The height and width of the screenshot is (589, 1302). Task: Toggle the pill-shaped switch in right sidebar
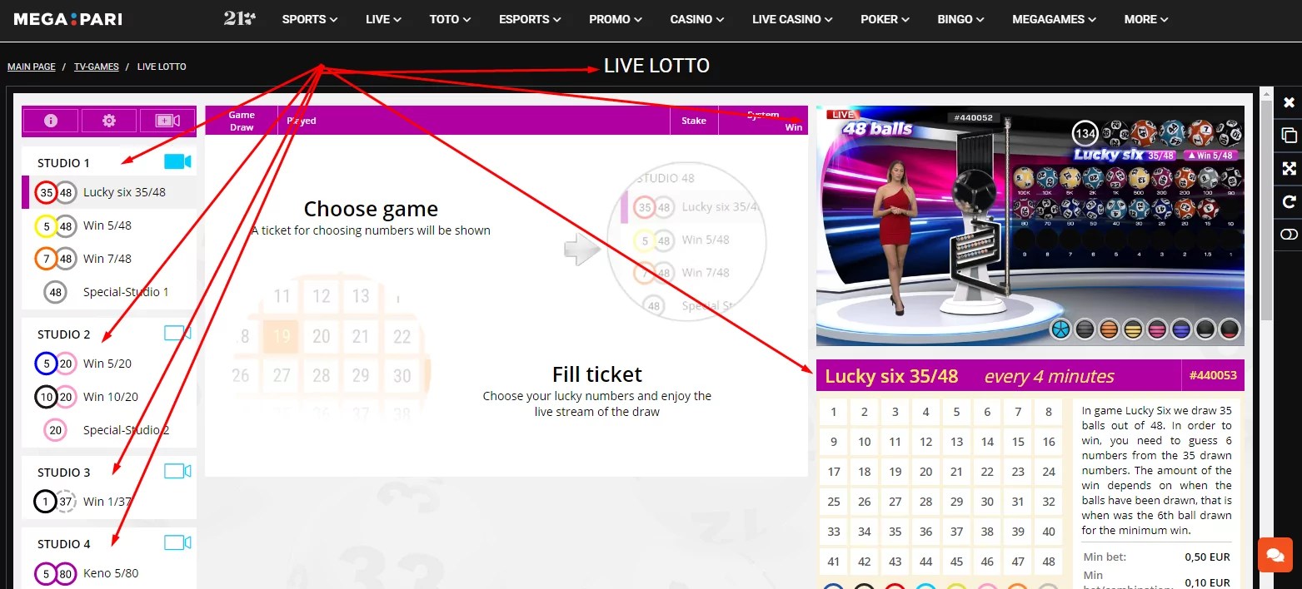click(1289, 235)
